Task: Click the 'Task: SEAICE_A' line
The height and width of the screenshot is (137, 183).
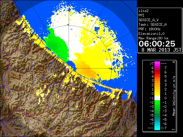Action: coord(152,25)
